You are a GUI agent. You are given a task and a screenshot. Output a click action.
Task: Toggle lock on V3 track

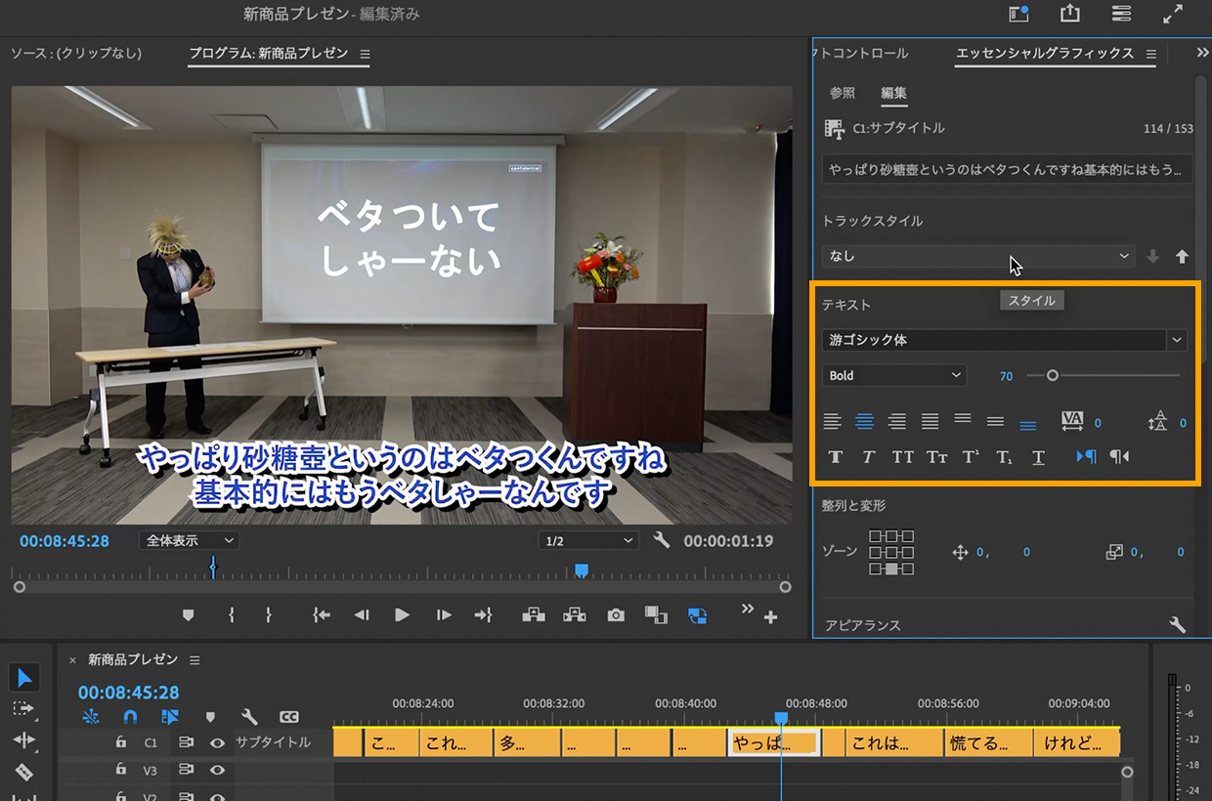(120, 770)
